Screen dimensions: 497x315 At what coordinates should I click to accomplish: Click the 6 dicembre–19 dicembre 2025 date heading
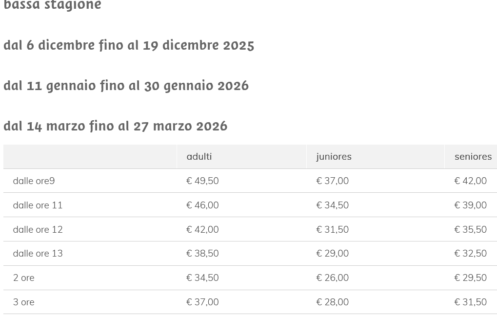[x=129, y=45]
